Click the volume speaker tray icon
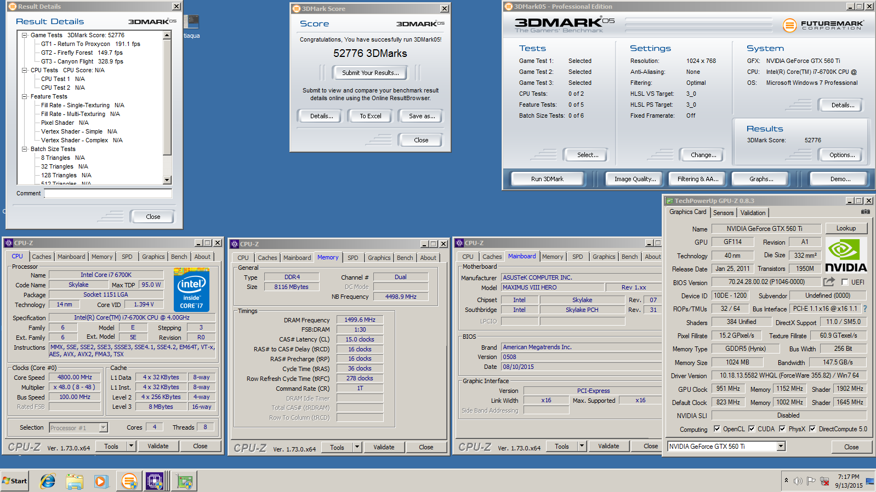The image size is (876, 492). tap(798, 481)
